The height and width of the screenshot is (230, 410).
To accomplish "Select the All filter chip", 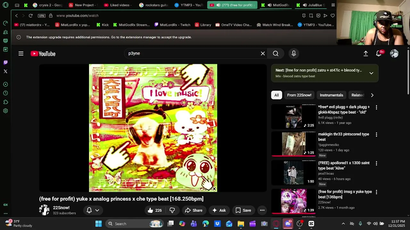I will click(x=276, y=95).
